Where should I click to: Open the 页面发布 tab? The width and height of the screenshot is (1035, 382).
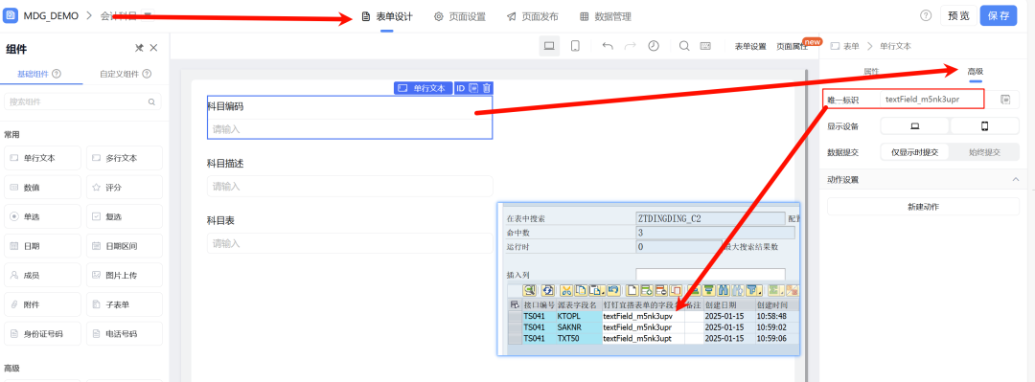(x=532, y=16)
